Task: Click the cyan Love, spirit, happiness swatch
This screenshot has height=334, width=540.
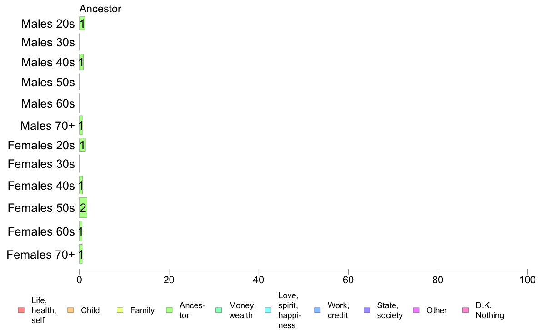Action: click(x=268, y=310)
